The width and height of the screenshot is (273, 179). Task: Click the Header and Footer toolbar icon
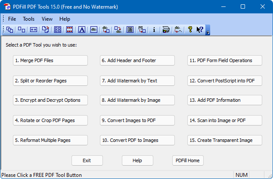(x=69, y=30)
